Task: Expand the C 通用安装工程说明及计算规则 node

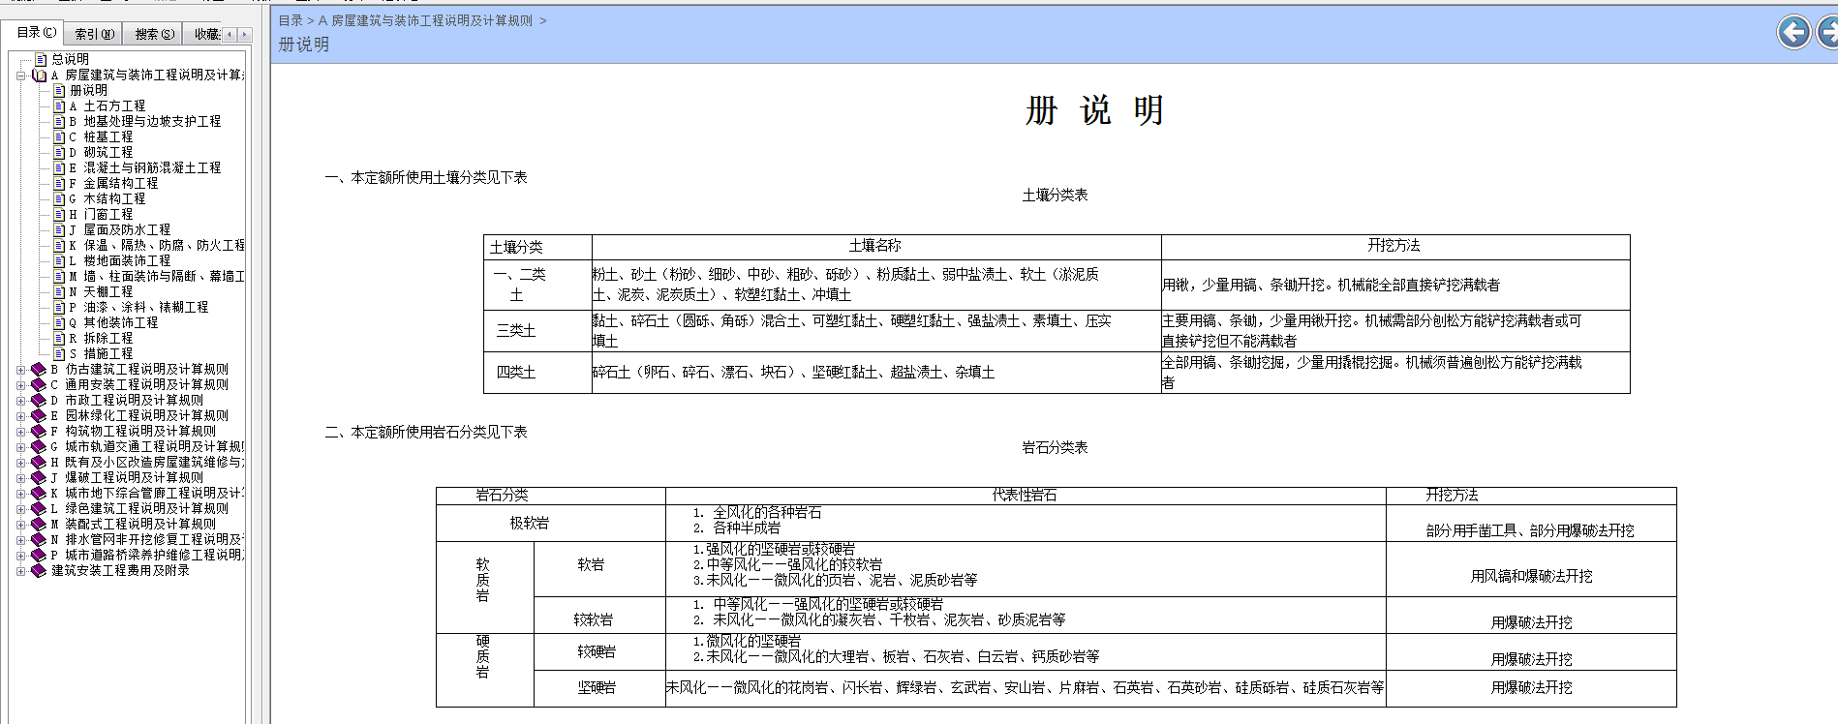Action: point(20,385)
